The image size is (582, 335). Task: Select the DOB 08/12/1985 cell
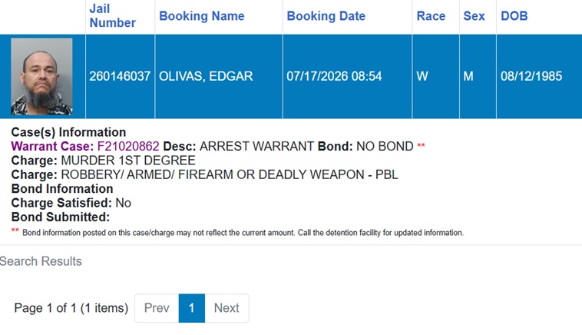(x=539, y=76)
